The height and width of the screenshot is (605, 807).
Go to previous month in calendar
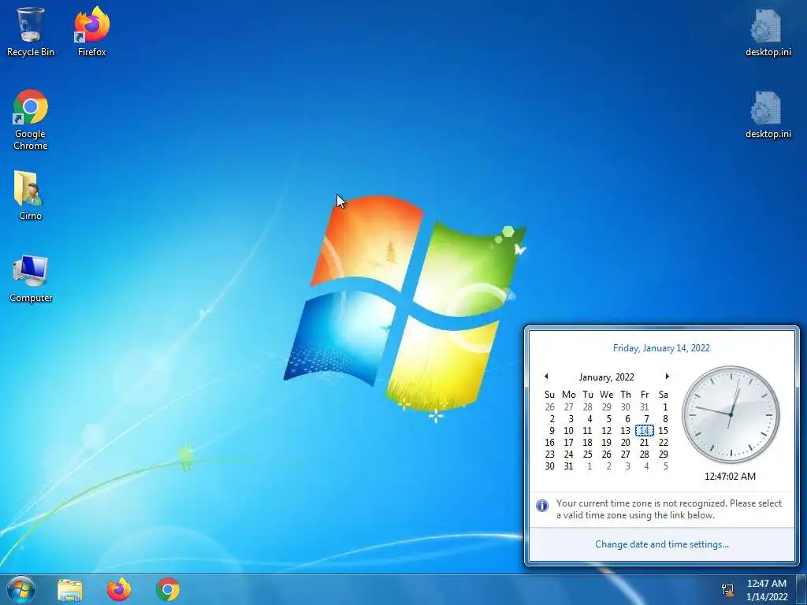click(546, 377)
